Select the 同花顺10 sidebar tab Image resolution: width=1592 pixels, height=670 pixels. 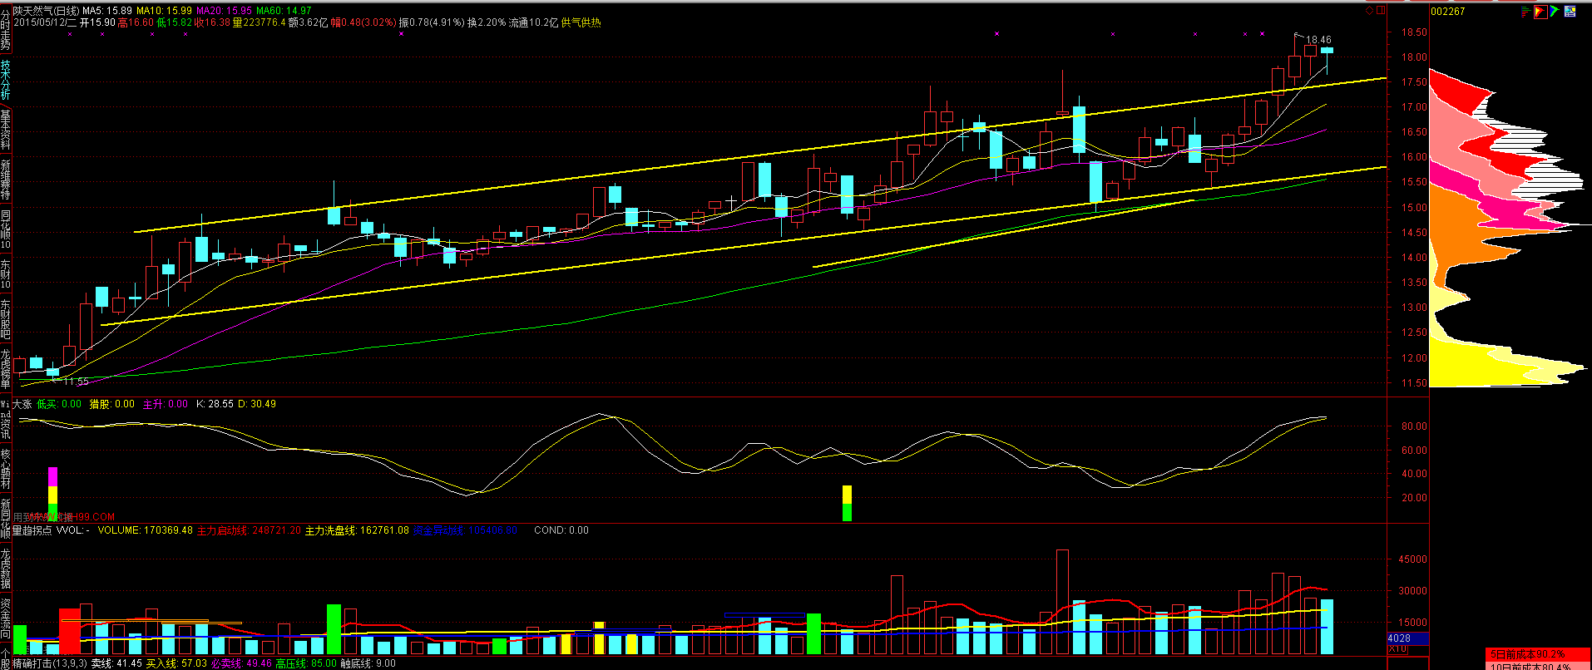pyautogui.click(x=6, y=229)
